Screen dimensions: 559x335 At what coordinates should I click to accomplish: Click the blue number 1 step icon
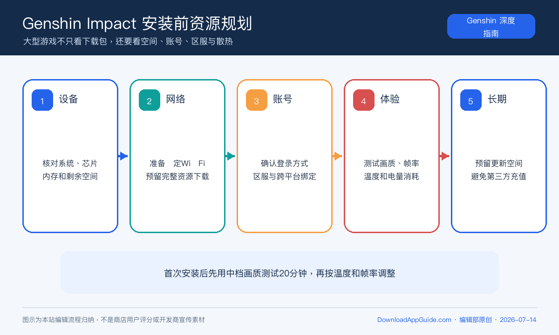(42, 100)
